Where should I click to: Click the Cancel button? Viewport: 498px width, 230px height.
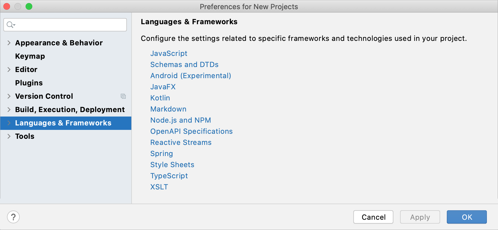(x=373, y=217)
